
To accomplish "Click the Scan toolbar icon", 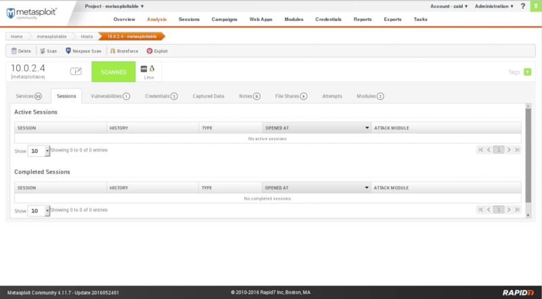I will 43,51.
